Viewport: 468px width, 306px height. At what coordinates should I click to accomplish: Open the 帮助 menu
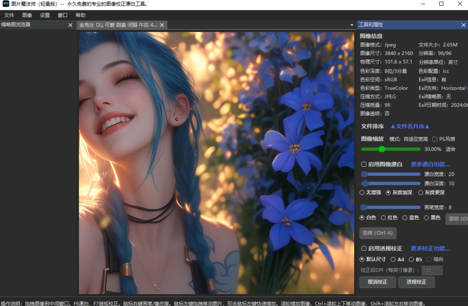[x=80, y=15]
